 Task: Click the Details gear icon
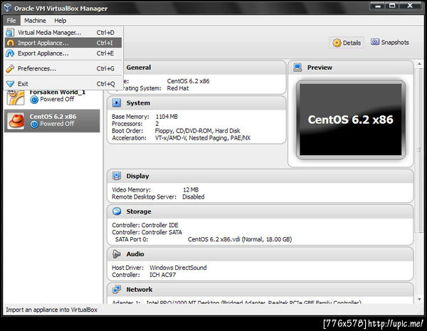pyautogui.click(x=337, y=43)
